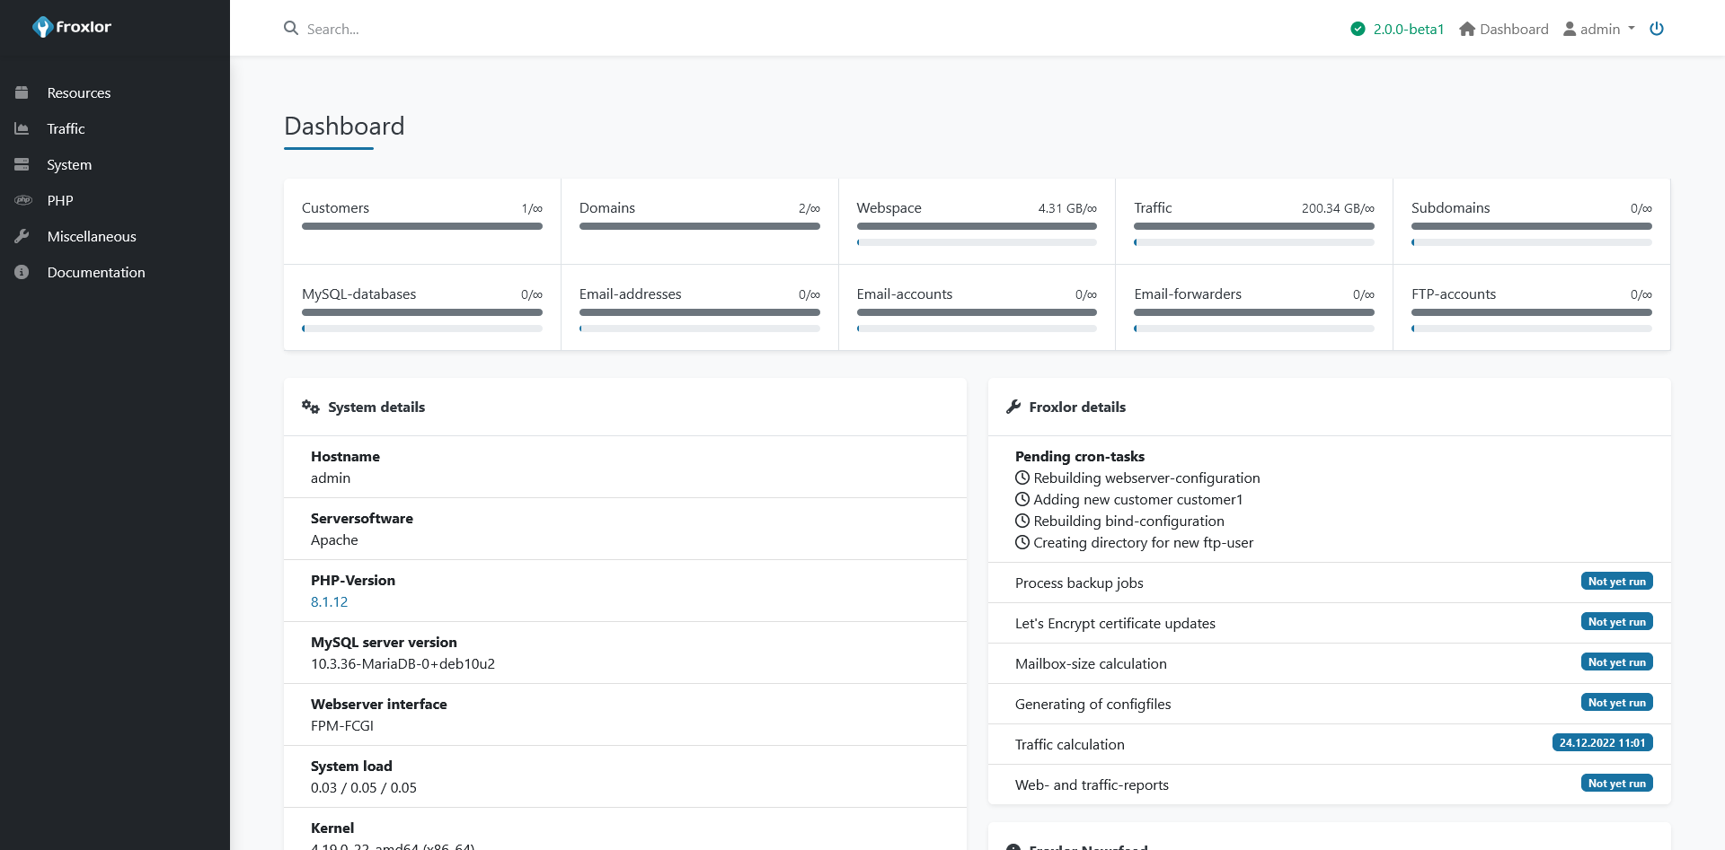Click the Documentation info icon
1725x850 pixels.
coord(22,272)
